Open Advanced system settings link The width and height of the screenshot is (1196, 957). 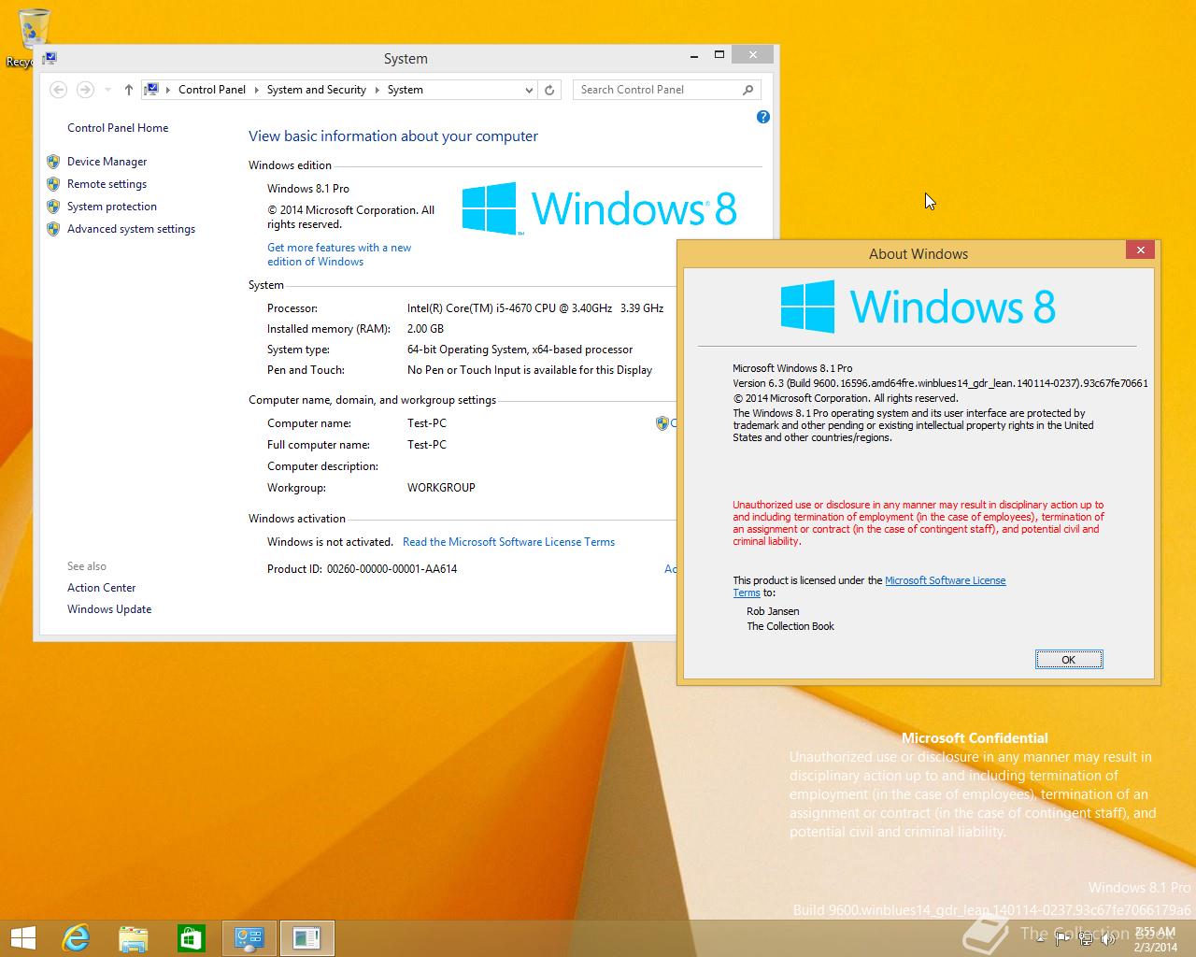point(131,229)
